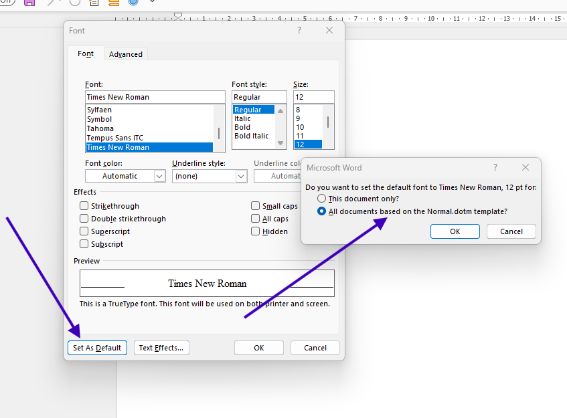
Task: Toggle the Superscript checkbox
Action: 84,231
